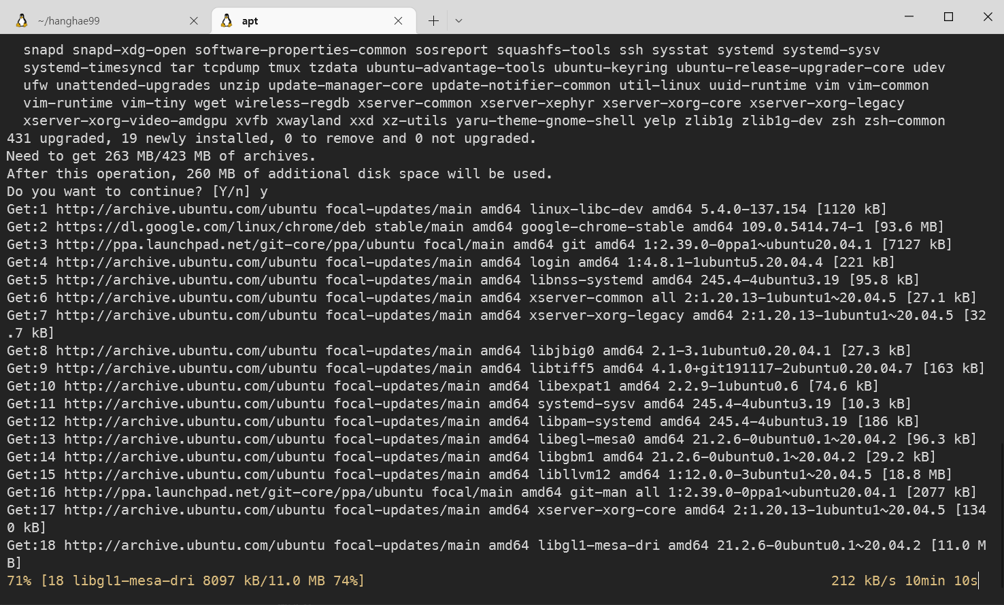Image resolution: width=1004 pixels, height=605 pixels.
Task: Click the 'vim-runtime vim-tiny wget' package line
Action: point(464,103)
